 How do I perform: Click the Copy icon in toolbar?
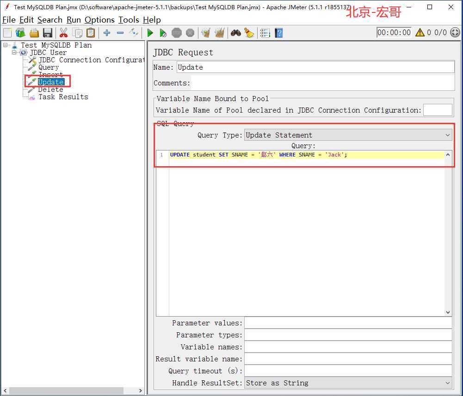coord(77,33)
